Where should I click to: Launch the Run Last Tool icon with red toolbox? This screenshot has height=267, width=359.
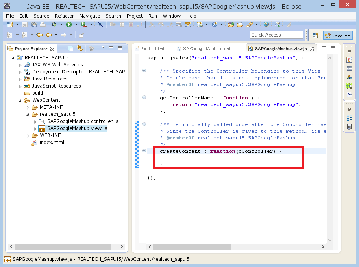click(83, 24)
